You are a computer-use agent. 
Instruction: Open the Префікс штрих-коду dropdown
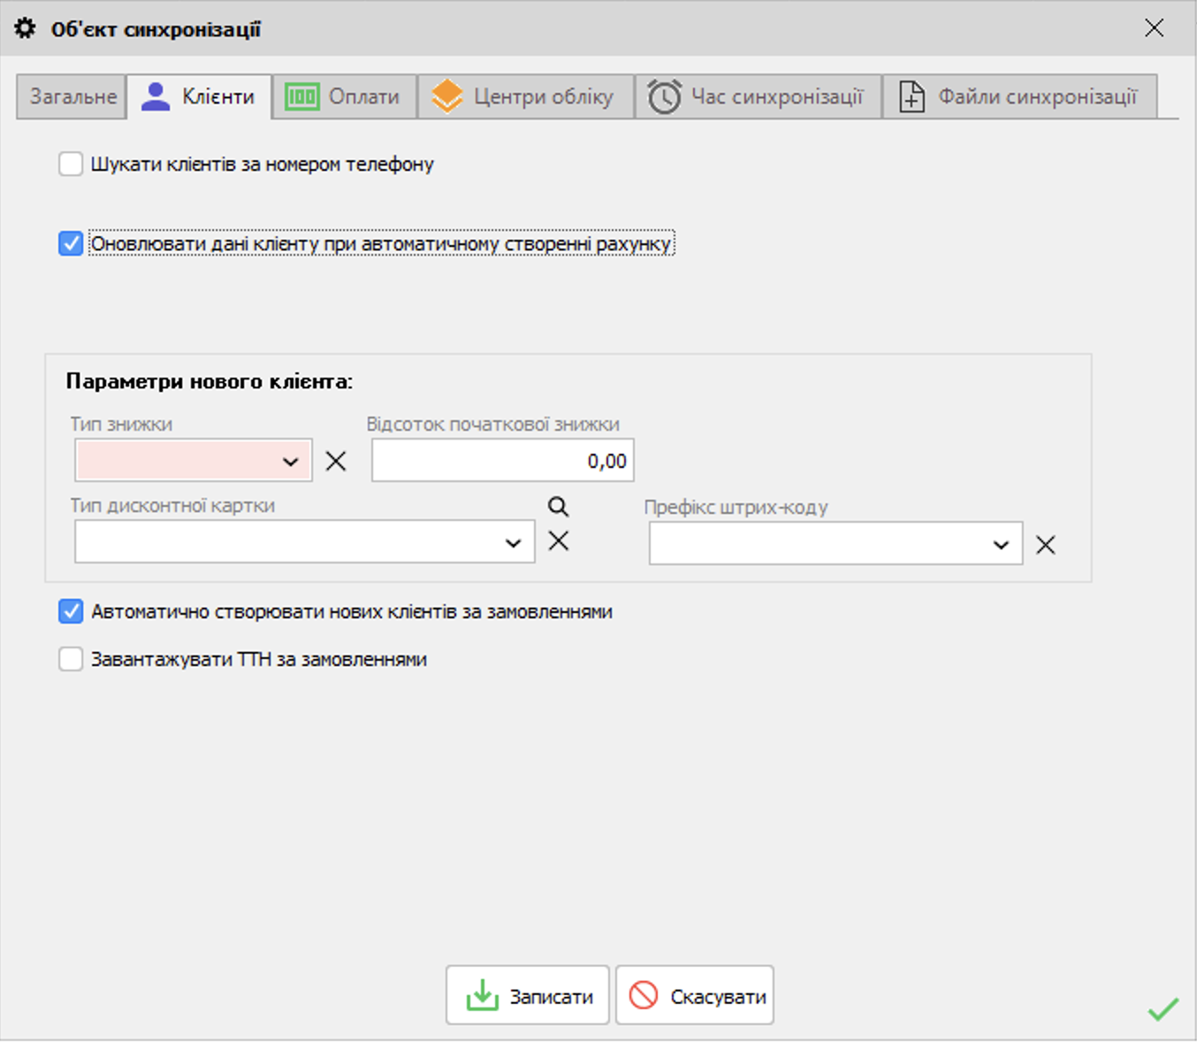[1001, 544]
